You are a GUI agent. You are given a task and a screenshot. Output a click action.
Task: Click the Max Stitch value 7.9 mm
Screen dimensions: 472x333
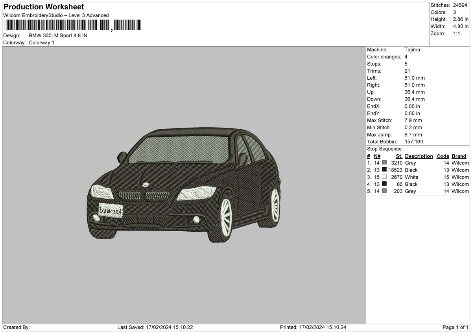coord(413,120)
